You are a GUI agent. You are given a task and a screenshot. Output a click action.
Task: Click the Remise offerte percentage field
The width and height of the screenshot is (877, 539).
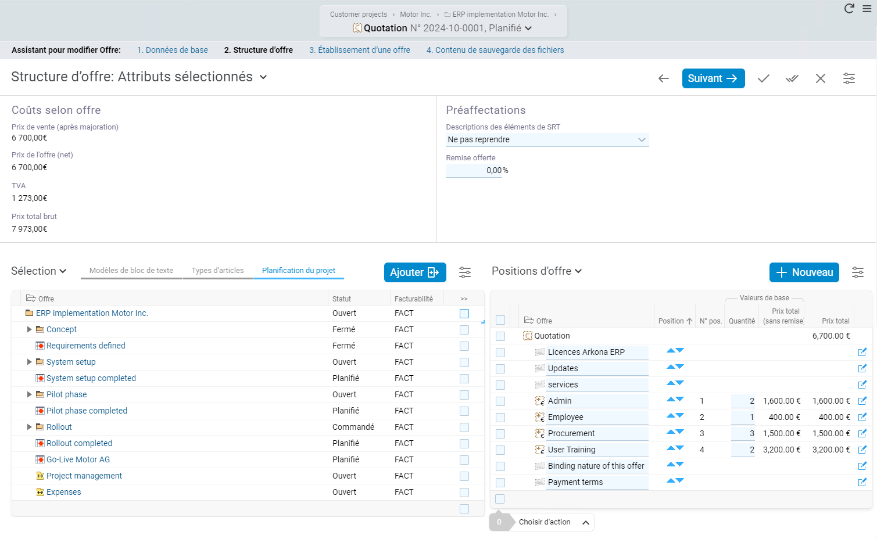coord(474,171)
